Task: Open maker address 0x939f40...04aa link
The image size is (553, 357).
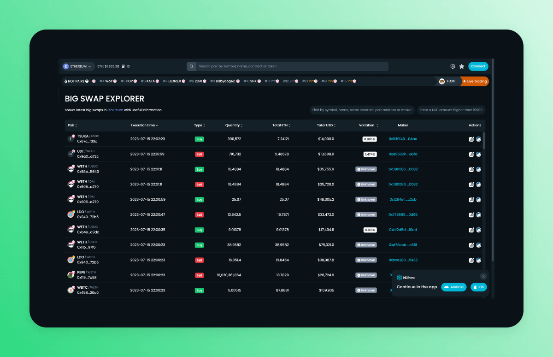Action: point(403,139)
